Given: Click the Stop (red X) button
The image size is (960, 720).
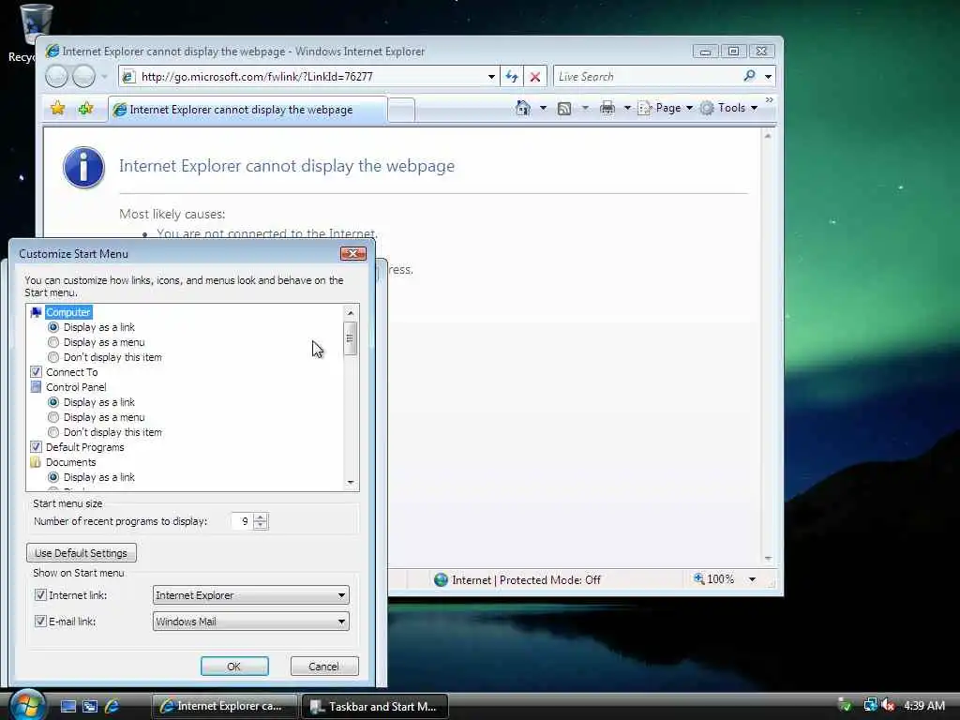Looking at the screenshot, I should click(535, 77).
